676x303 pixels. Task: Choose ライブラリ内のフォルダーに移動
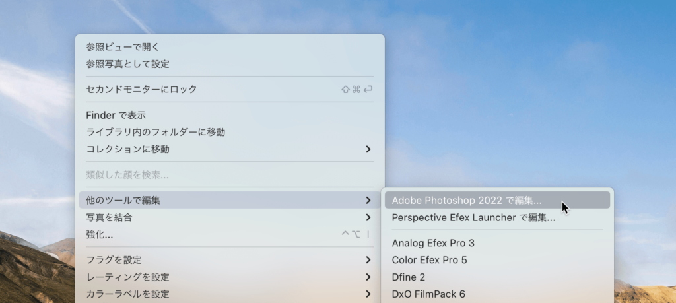pos(230,132)
